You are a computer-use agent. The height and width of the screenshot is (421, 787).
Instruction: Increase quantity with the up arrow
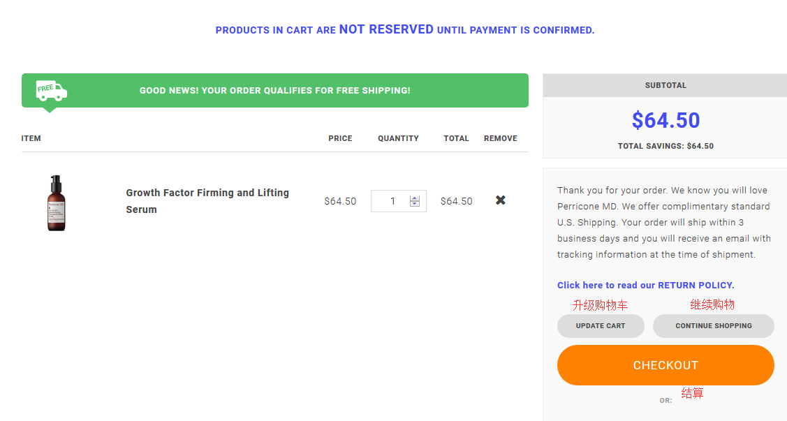pos(415,198)
